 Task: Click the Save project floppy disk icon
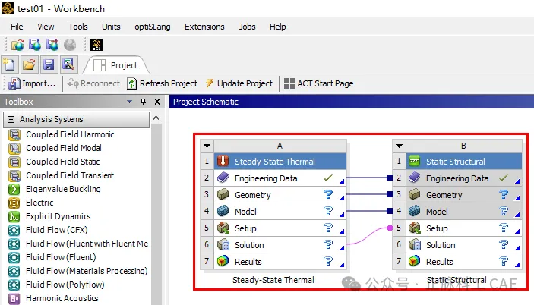(x=49, y=64)
